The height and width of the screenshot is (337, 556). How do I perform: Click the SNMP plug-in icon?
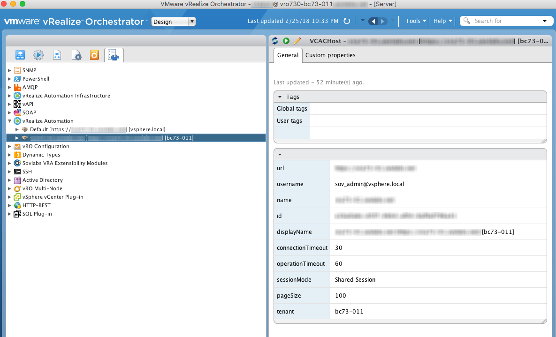tap(17, 70)
